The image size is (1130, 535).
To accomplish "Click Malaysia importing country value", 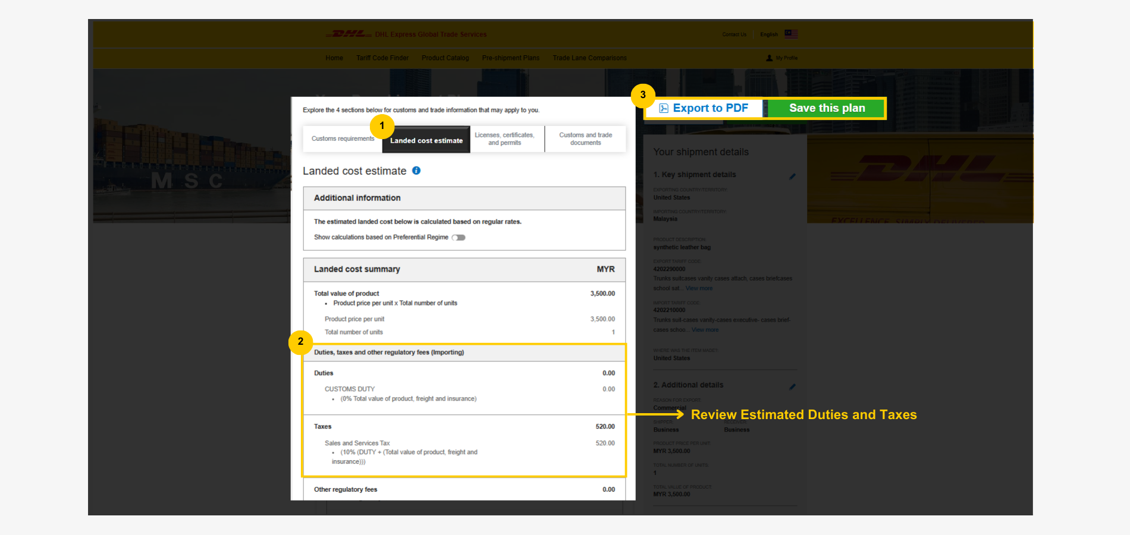I will coord(666,219).
